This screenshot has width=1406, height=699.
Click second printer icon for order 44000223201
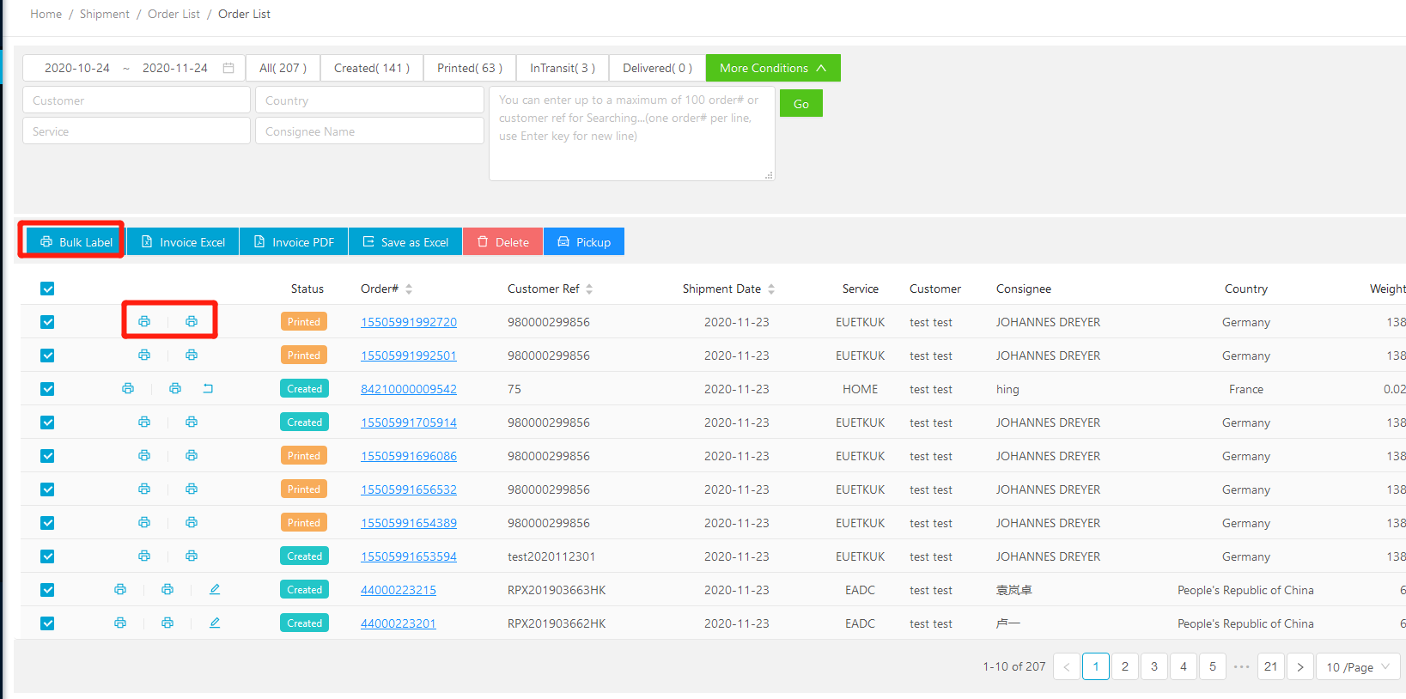click(x=167, y=623)
